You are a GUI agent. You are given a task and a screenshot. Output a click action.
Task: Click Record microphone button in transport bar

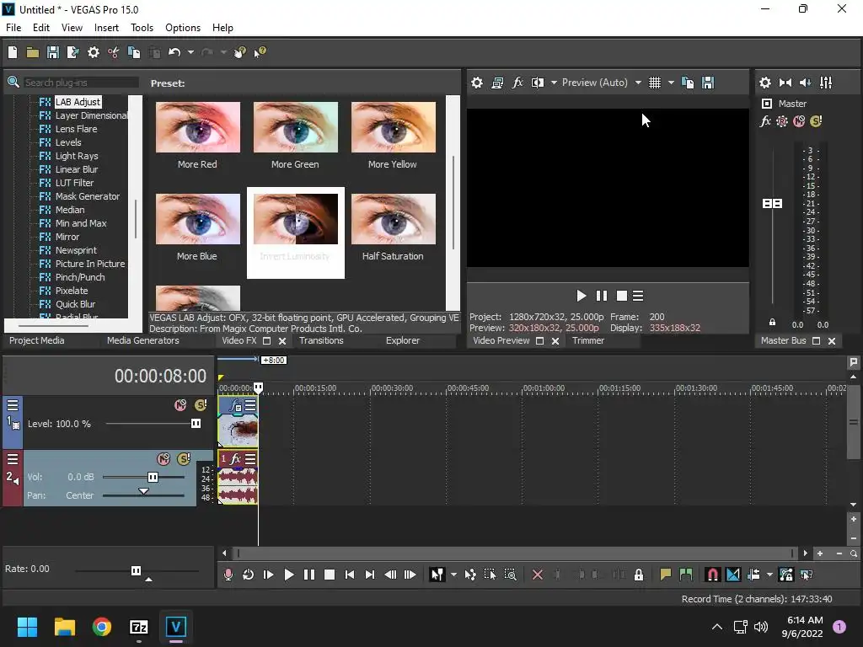(x=228, y=575)
